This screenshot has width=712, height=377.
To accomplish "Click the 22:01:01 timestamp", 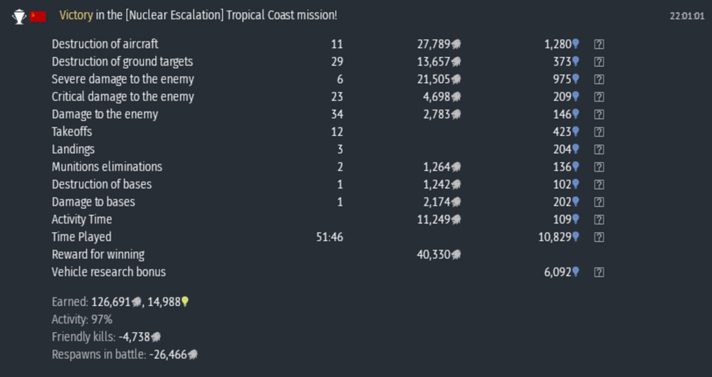I will 686,16.
